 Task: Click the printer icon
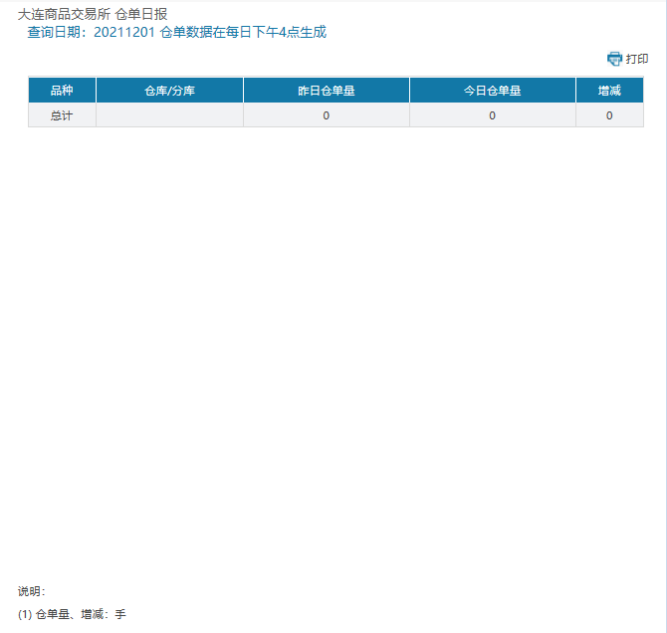614,59
